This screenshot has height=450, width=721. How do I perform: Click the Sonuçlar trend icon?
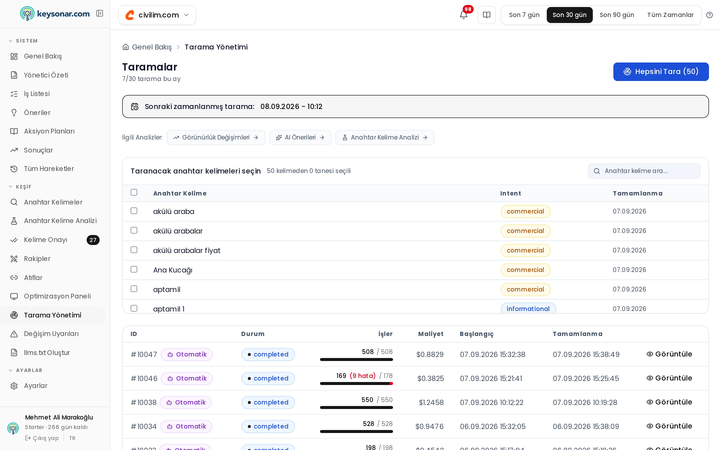click(14, 150)
